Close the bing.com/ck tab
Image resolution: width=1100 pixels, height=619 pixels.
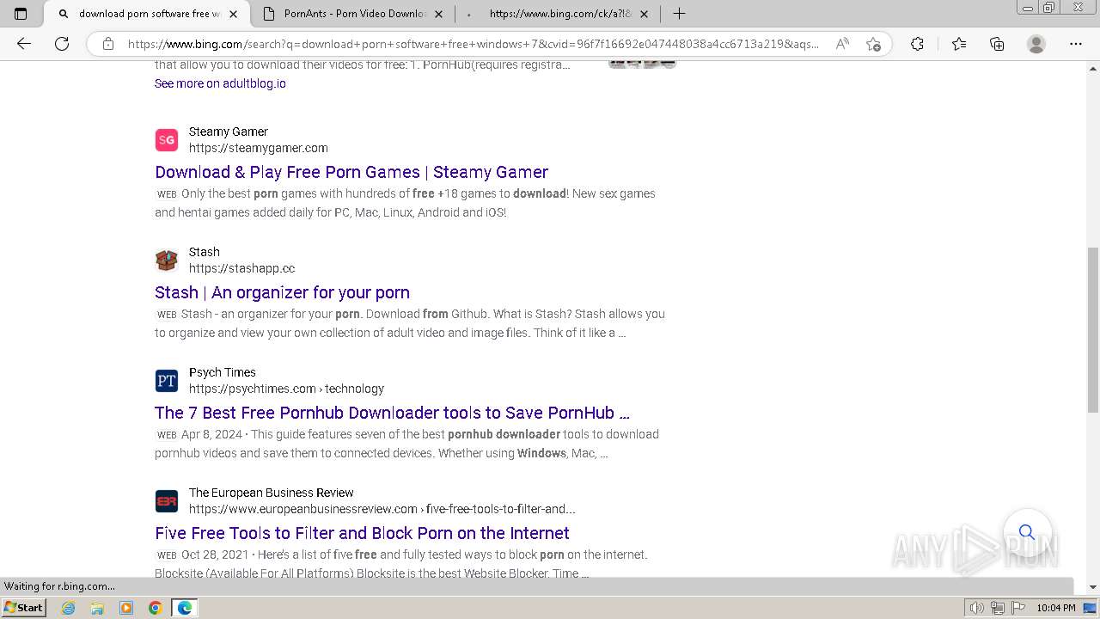coord(644,14)
